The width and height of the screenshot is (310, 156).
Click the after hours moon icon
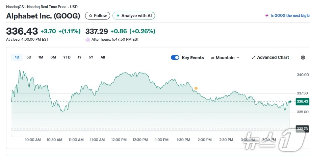click(88, 39)
